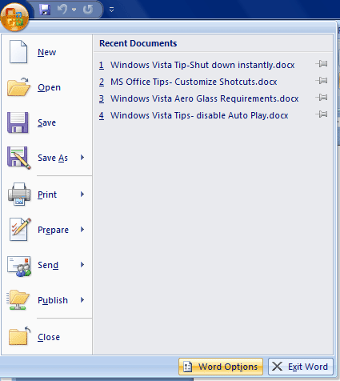
Task: Click the printer icon for Print
Action: pos(19,194)
